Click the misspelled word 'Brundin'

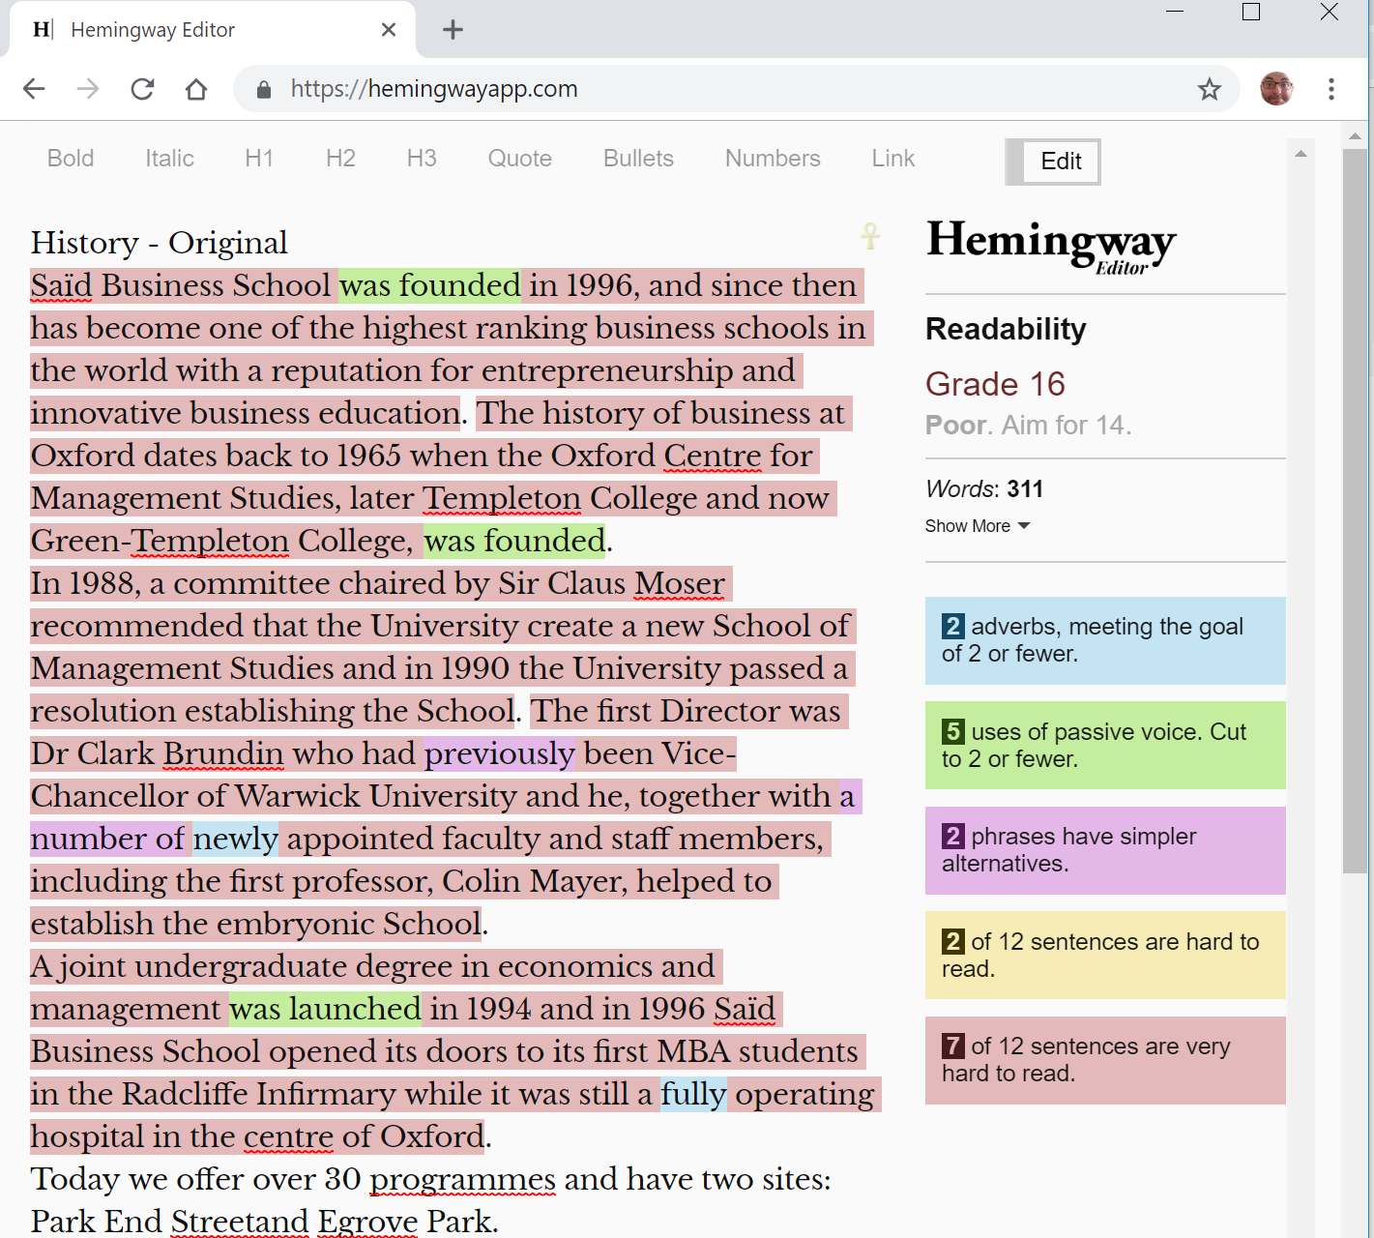[x=223, y=753]
